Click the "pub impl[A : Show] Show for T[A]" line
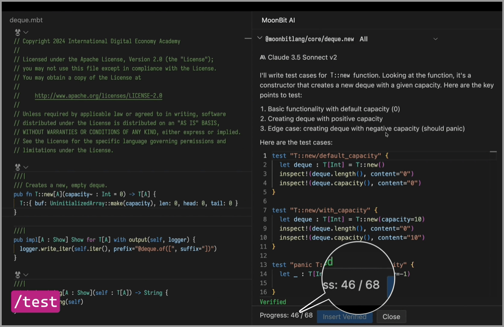This screenshot has height=327, width=504. (x=105, y=240)
